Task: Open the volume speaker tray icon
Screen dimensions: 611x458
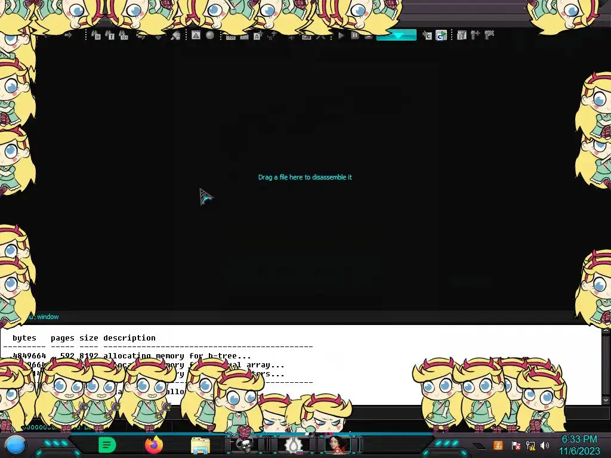Action: point(545,445)
